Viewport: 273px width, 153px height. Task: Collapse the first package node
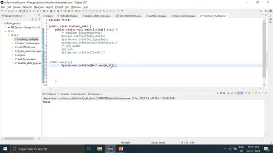[9, 35]
